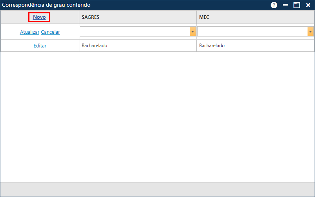The height and width of the screenshot is (197, 315).
Task: Open the help question mark icon
Action: tap(274, 5)
